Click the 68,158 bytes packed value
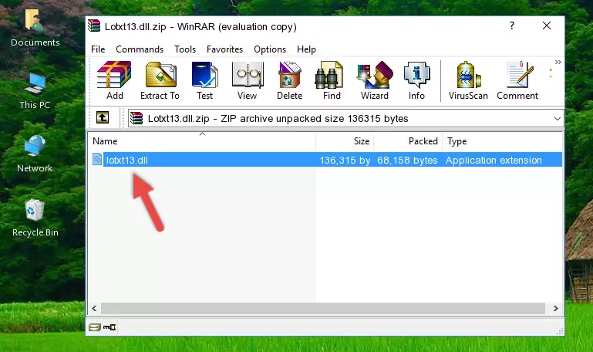This screenshot has width=593, height=352. (407, 160)
